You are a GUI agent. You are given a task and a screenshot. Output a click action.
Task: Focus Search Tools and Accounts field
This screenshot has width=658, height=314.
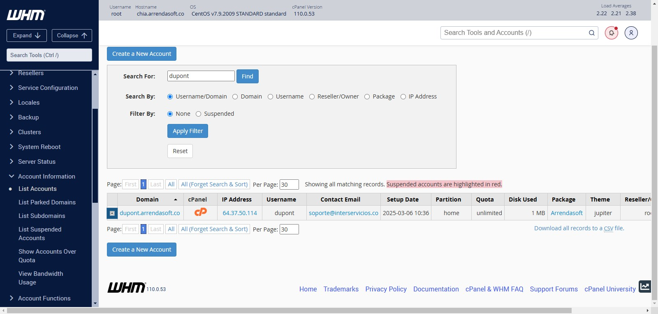pyautogui.click(x=519, y=33)
